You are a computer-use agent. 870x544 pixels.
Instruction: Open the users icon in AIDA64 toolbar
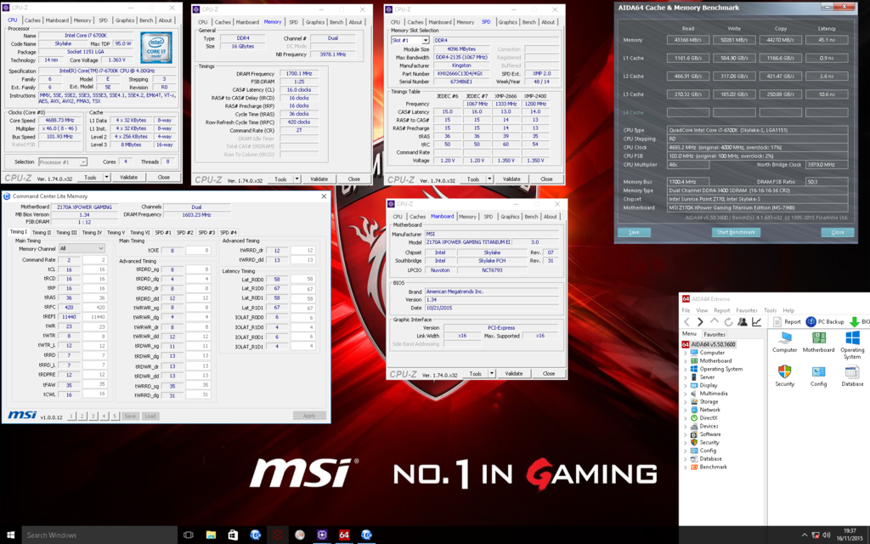[743, 322]
